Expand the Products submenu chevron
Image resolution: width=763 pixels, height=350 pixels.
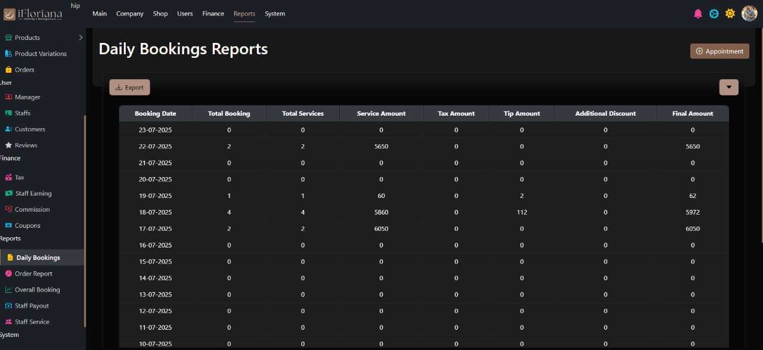[x=80, y=38]
